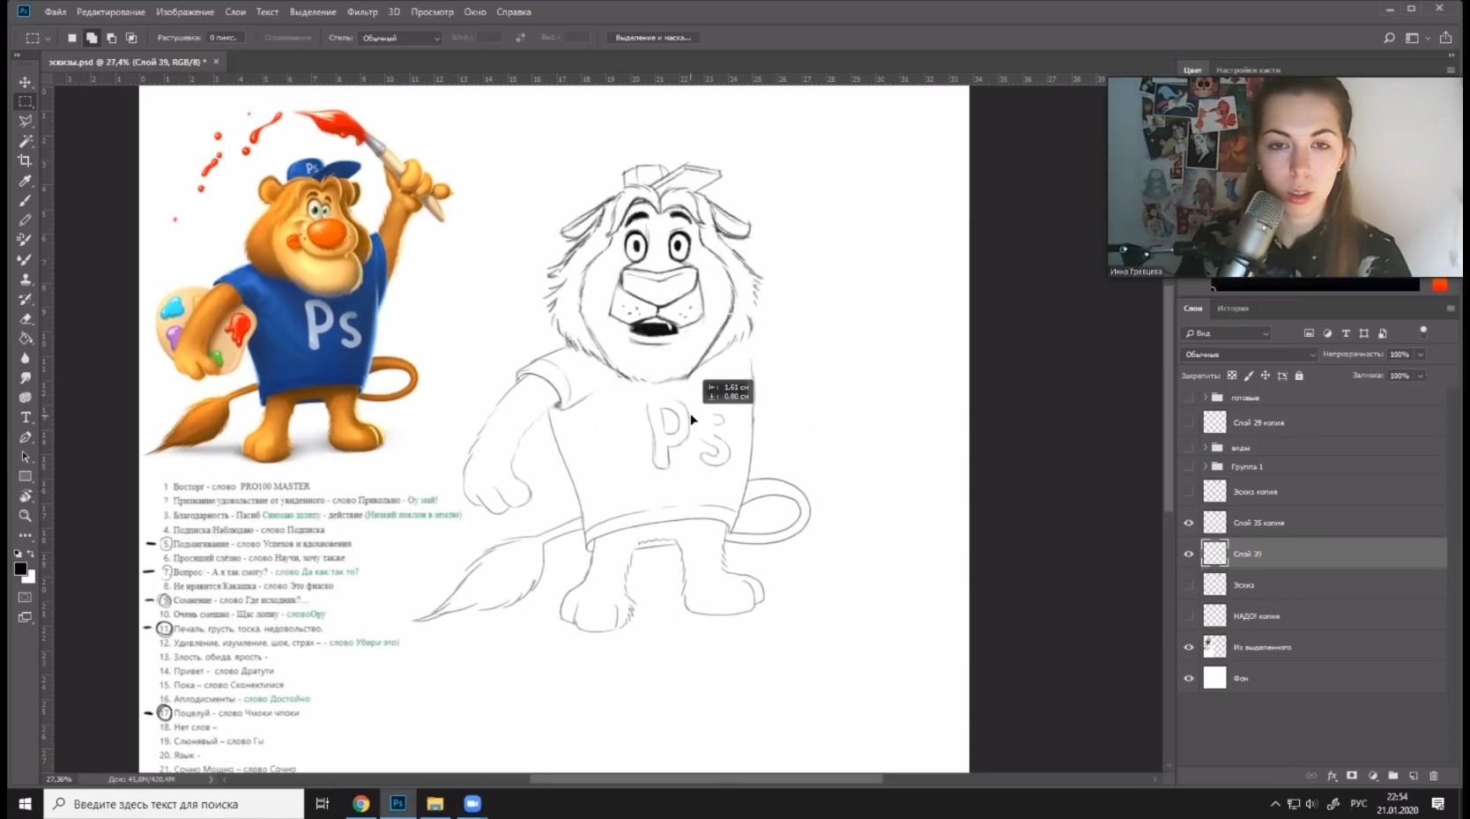Open Google Chrome from the taskbar
1470x819 pixels.
coord(360,804)
